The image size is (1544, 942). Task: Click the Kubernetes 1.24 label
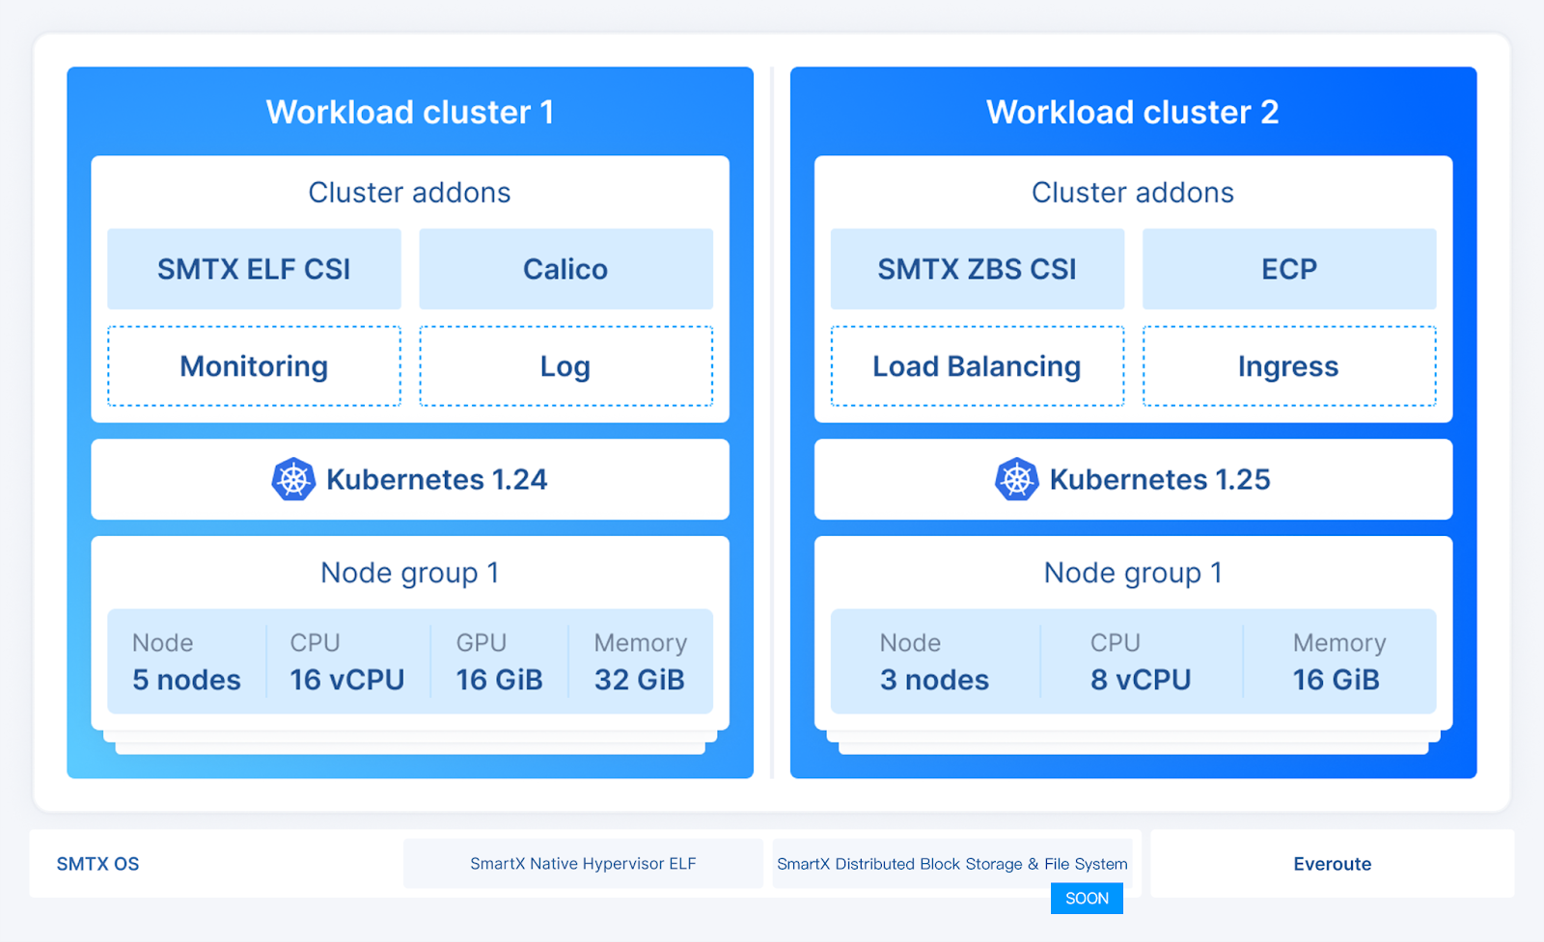[x=436, y=479]
